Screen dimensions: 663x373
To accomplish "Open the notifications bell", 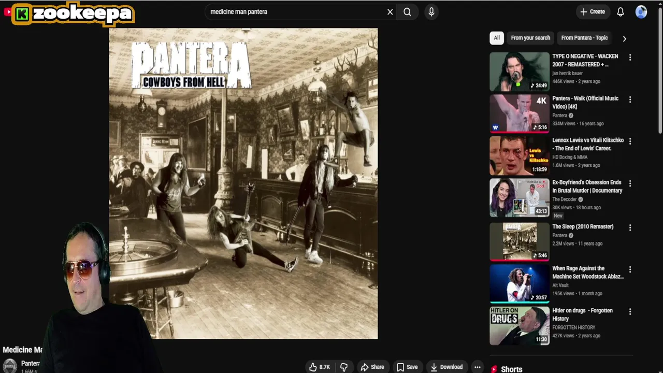I will [x=621, y=12].
